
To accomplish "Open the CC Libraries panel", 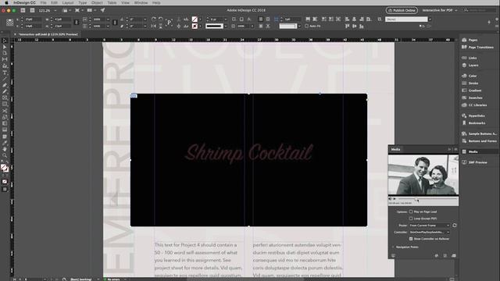I will (474, 105).
